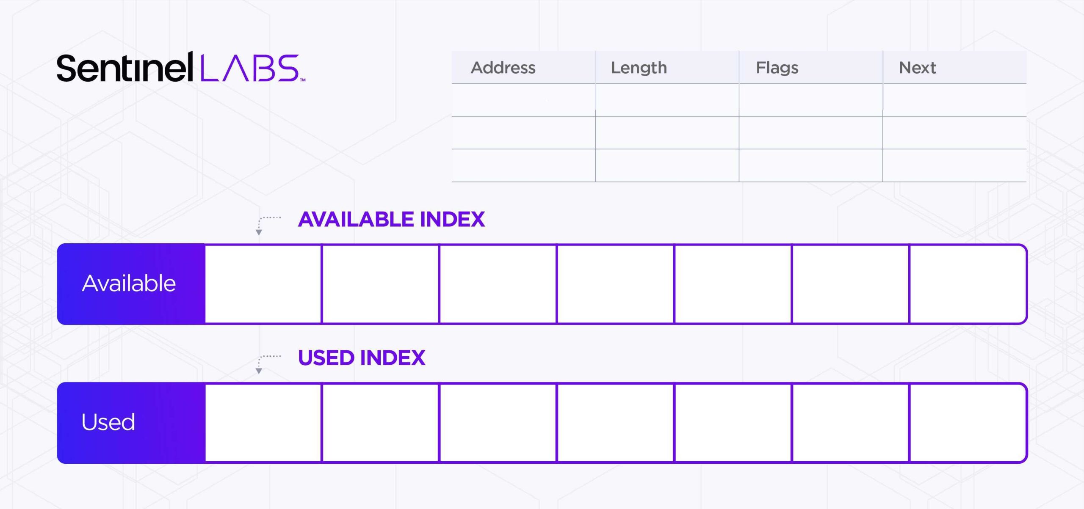Click the dotted arrow beside AVAILABLE INDEX
1084x509 pixels.
click(x=266, y=224)
